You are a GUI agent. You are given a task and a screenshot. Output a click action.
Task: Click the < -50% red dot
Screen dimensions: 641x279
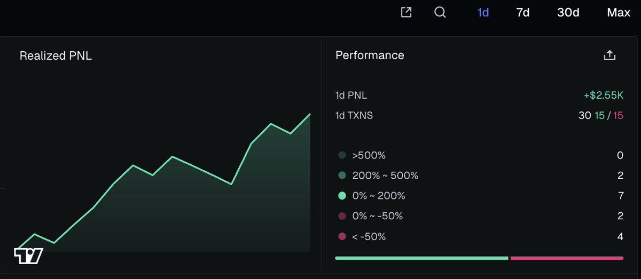[342, 236]
